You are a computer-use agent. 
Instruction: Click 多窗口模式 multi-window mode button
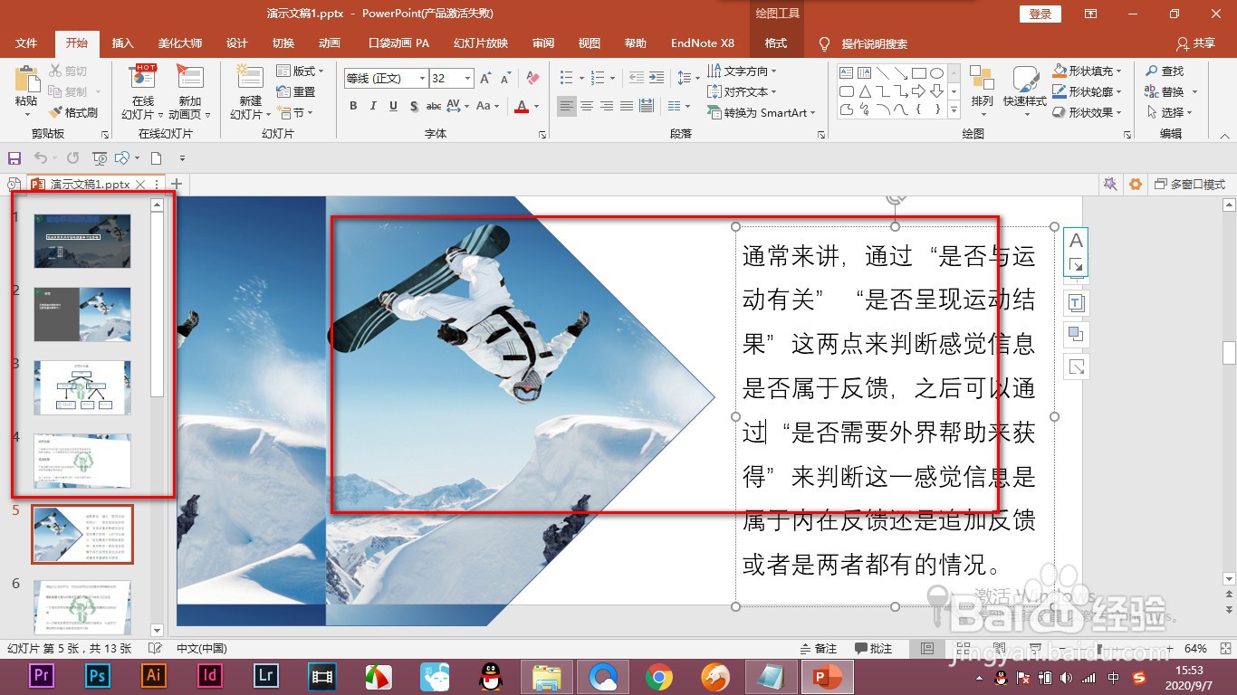[x=1190, y=184]
